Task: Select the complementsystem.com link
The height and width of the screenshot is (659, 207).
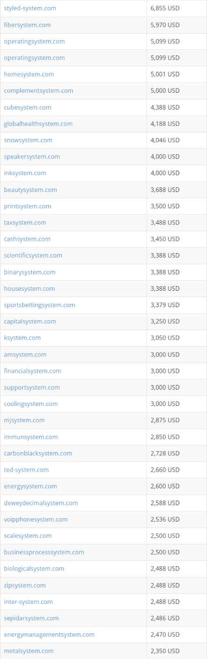Action: [x=38, y=90]
